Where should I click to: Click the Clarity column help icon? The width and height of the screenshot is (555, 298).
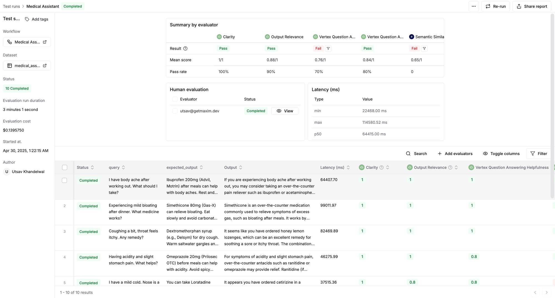pos(382,168)
